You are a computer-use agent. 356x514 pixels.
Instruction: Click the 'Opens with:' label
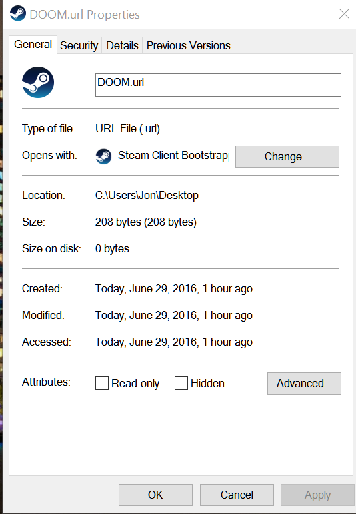pyautogui.click(x=49, y=156)
